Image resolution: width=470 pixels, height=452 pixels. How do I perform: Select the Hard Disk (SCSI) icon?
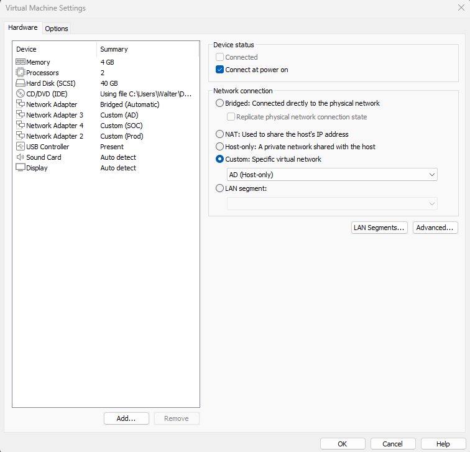pyautogui.click(x=20, y=83)
